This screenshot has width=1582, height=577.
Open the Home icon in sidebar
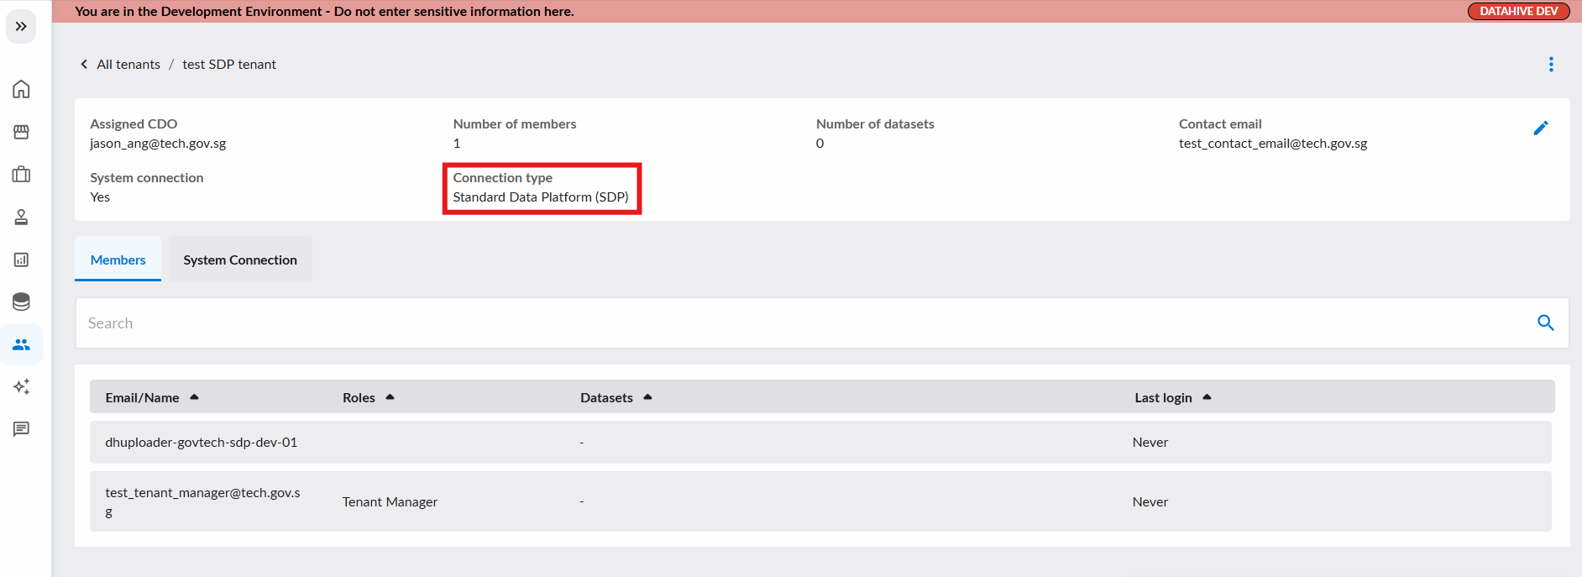tap(21, 89)
